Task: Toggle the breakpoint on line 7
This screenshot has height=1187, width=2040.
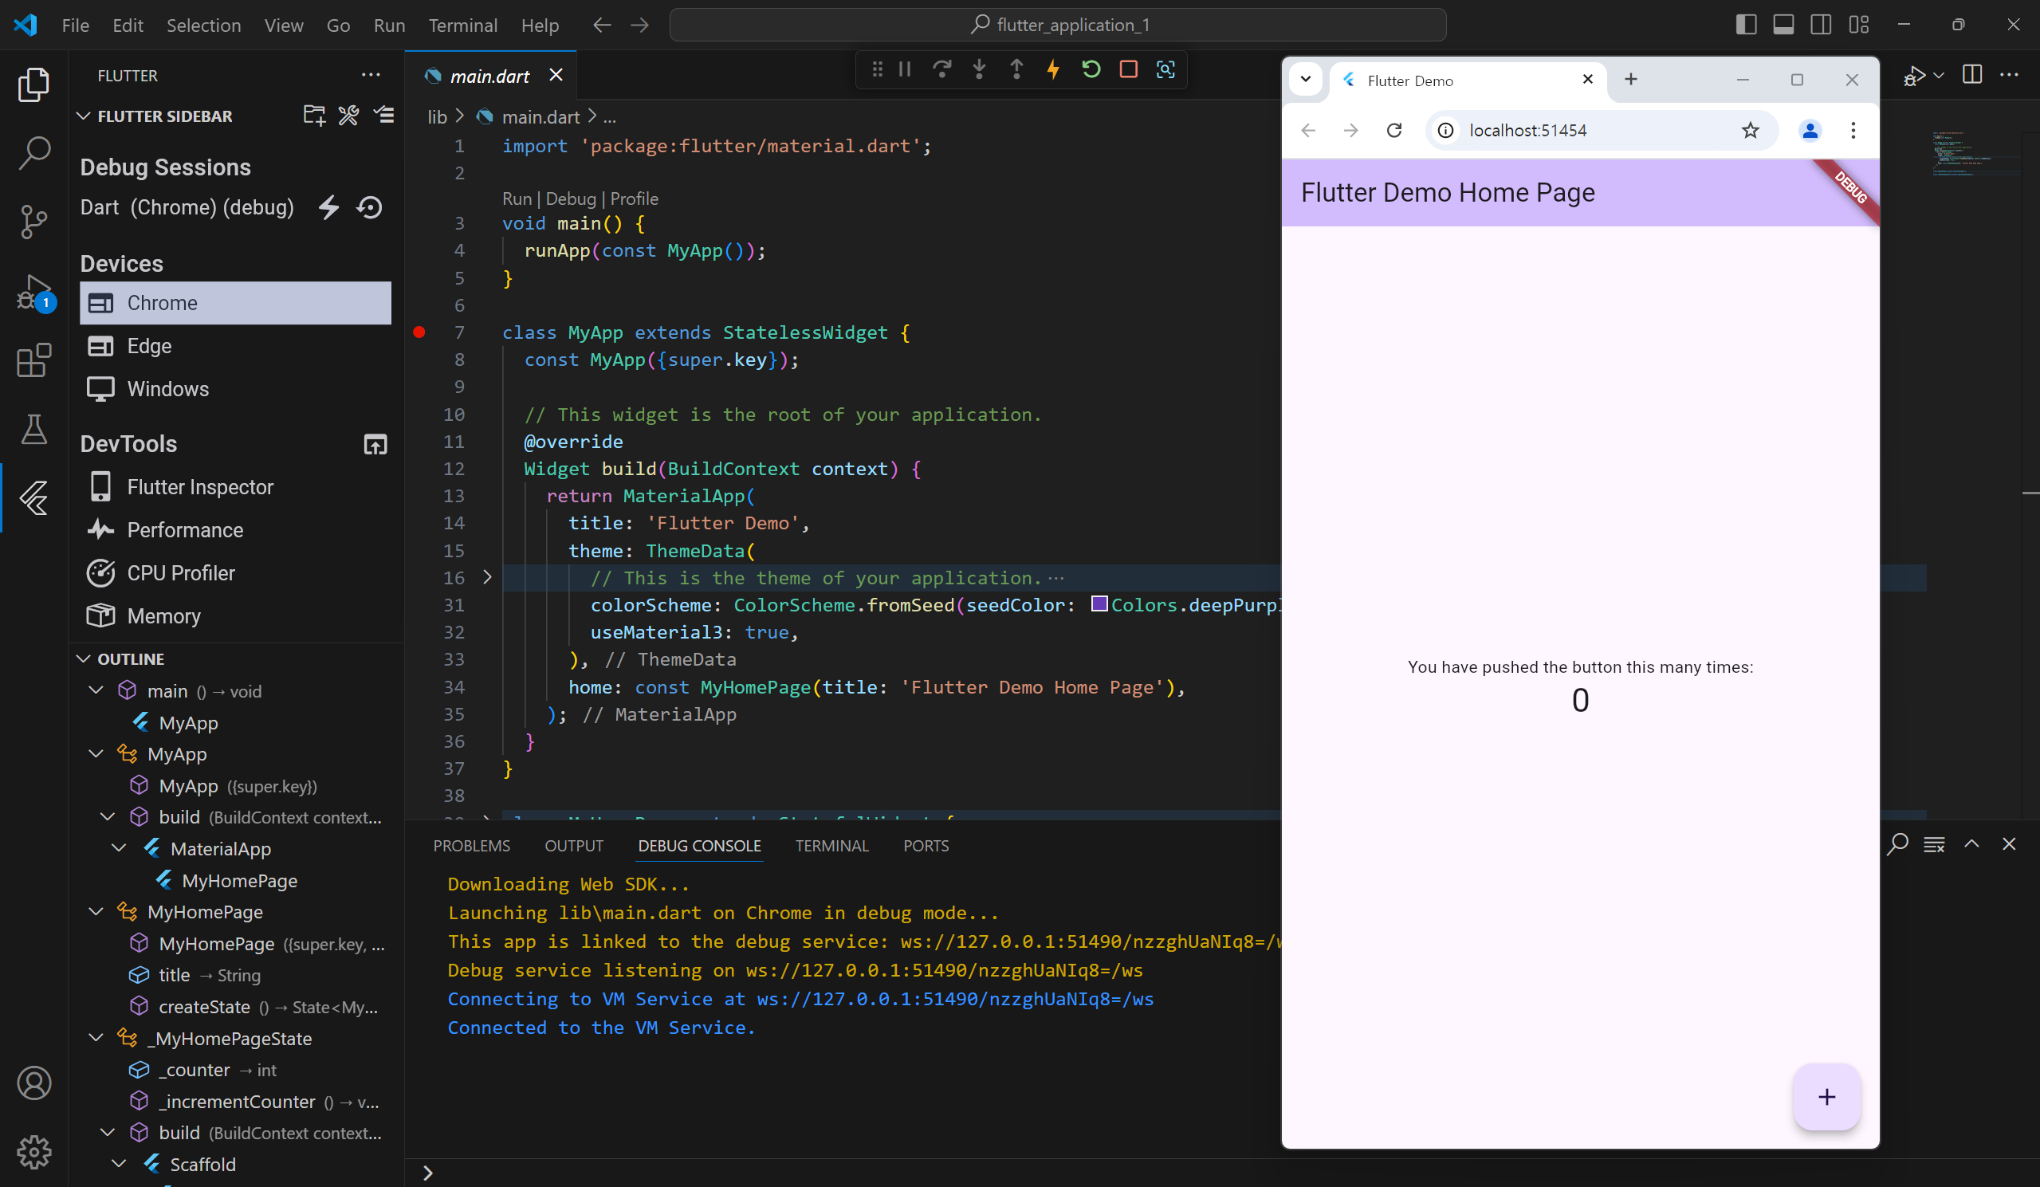Action: (419, 332)
